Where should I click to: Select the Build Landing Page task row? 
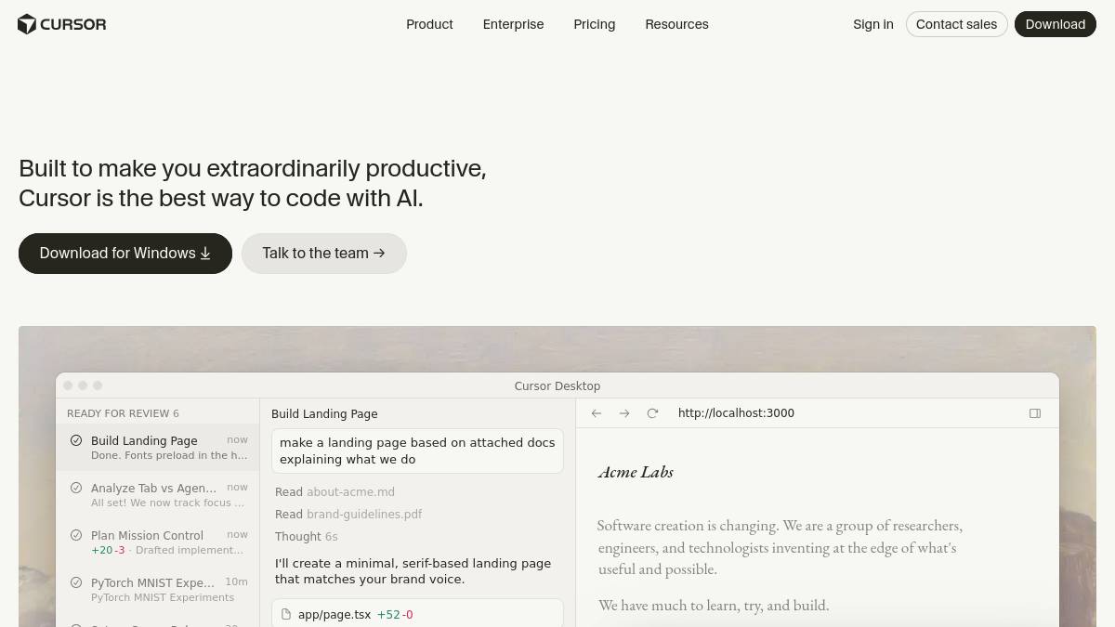[158, 448]
